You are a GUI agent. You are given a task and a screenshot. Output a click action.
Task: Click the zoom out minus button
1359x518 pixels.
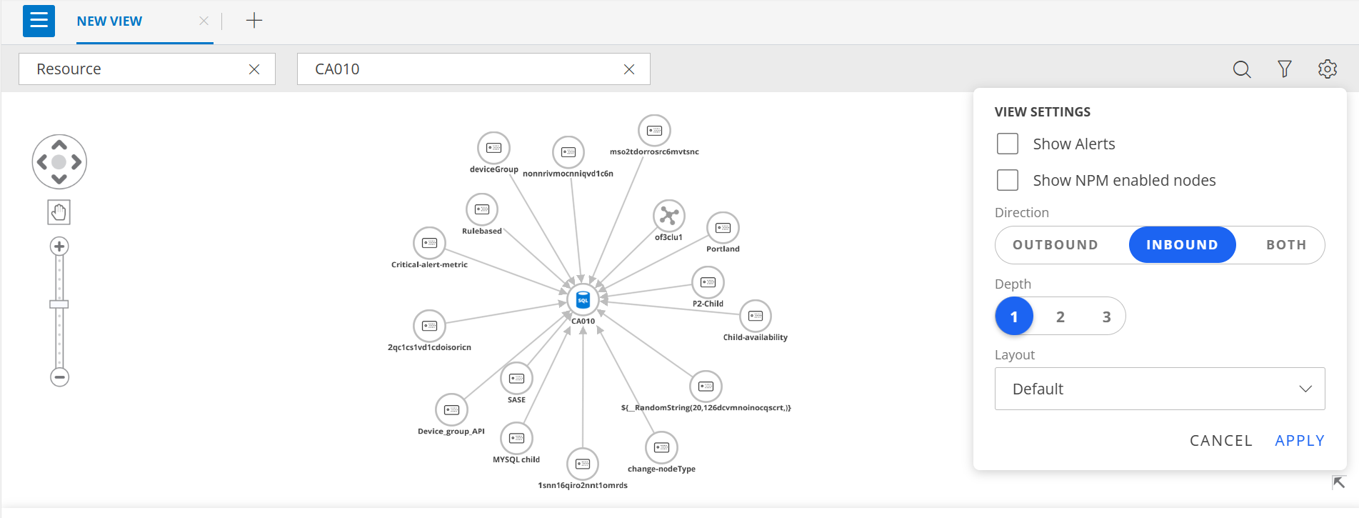click(59, 377)
